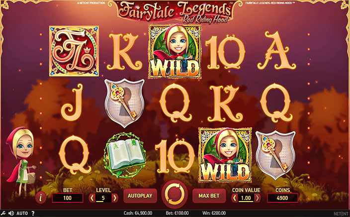The width and height of the screenshot is (350, 217).
Task: Start Autoplay
Action: click(140, 196)
